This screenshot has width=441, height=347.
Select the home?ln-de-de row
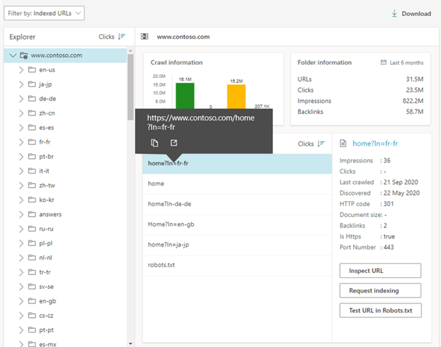click(237, 205)
